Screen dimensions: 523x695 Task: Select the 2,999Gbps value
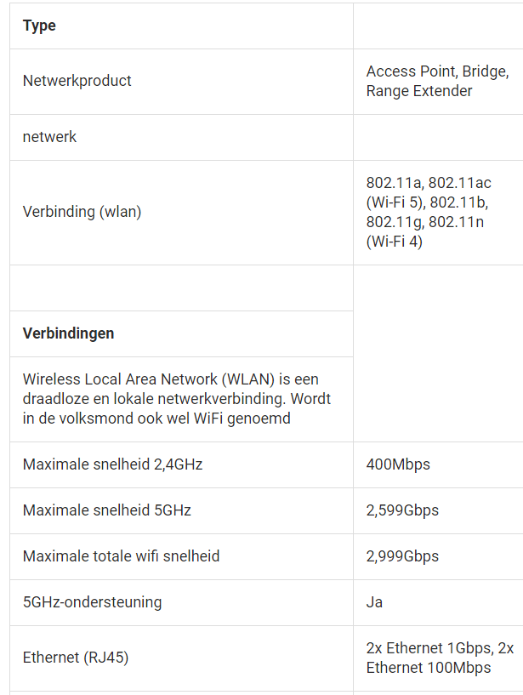[402, 556]
